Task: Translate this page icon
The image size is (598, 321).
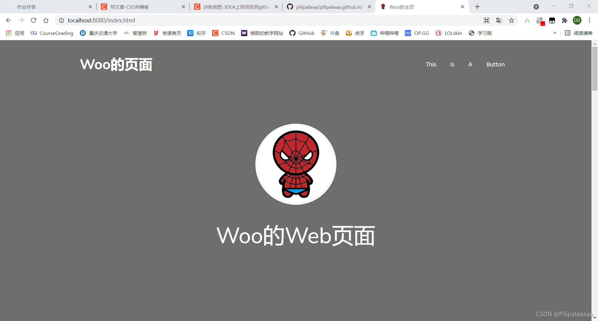Action: tap(499, 20)
